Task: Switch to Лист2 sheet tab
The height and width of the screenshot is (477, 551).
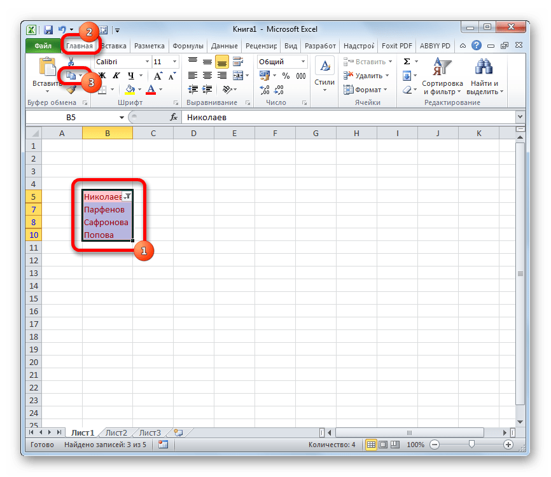Action: 116,432
